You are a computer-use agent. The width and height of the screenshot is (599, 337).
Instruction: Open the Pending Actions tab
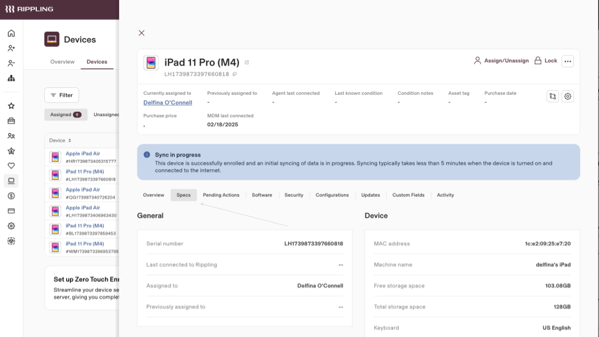(x=221, y=195)
